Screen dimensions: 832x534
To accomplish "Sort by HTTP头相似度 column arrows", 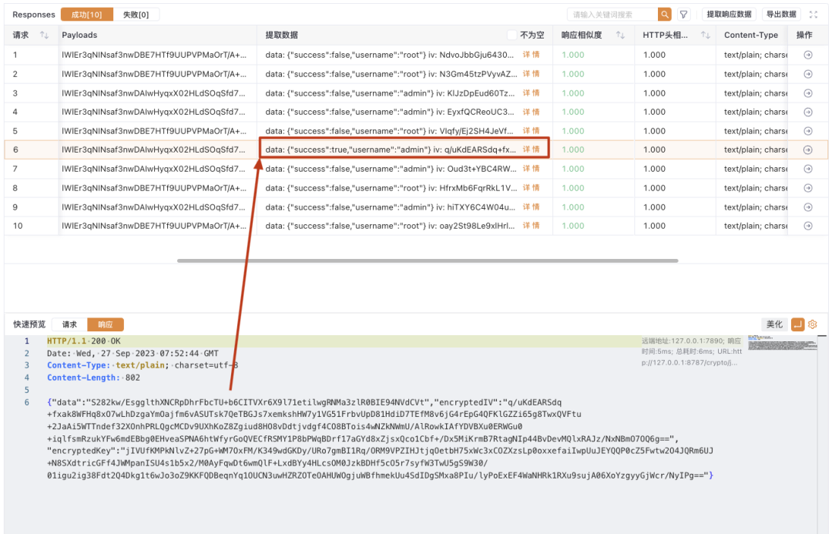I will (705, 35).
